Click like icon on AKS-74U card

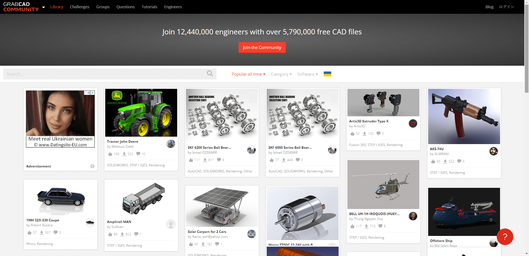(433, 161)
